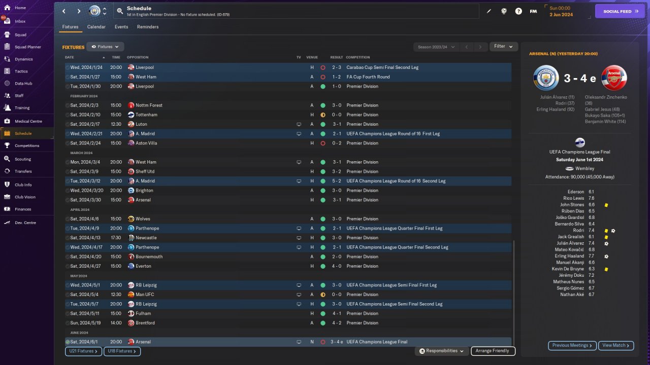Open the Home sidebar icon
Viewport: 650px width, 365px height.
tap(7, 8)
